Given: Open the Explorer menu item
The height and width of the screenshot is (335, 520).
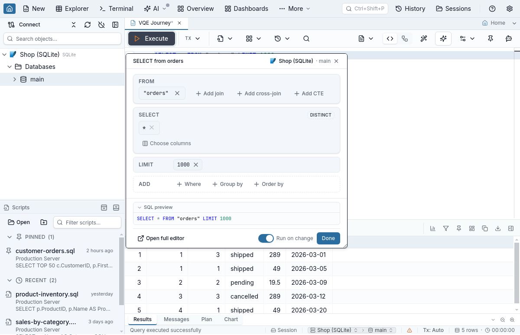Looking at the screenshot, I should pyautogui.click(x=72, y=9).
